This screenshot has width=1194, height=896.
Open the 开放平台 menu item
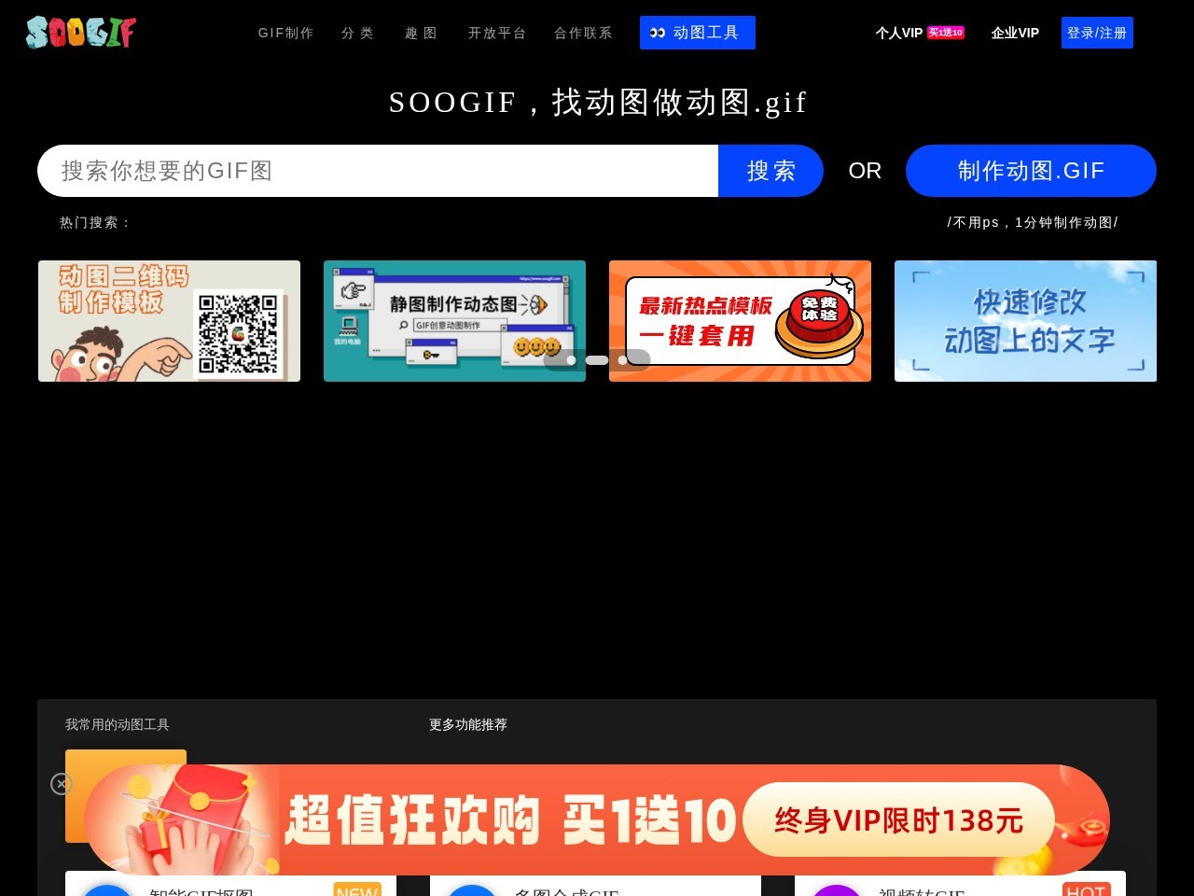[497, 33]
